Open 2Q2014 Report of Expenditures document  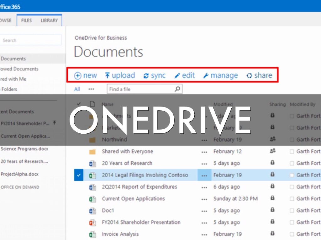(139, 187)
